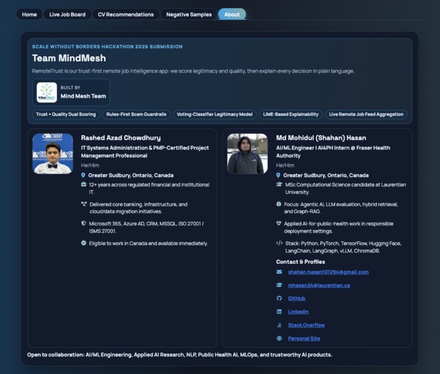The image size is (440, 374).
Task: Open the LinkedIn profile link
Action: tap(298, 312)
